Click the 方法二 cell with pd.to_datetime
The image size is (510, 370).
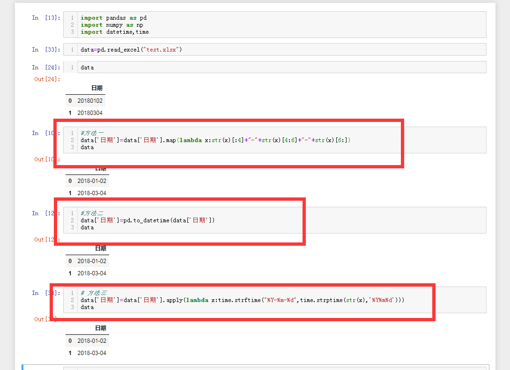(275, 220)
